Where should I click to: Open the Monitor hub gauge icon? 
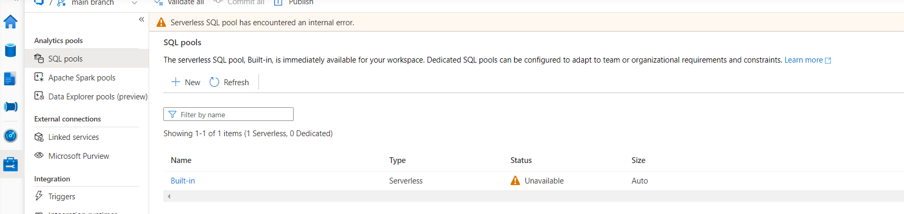(x=11, y=136)
